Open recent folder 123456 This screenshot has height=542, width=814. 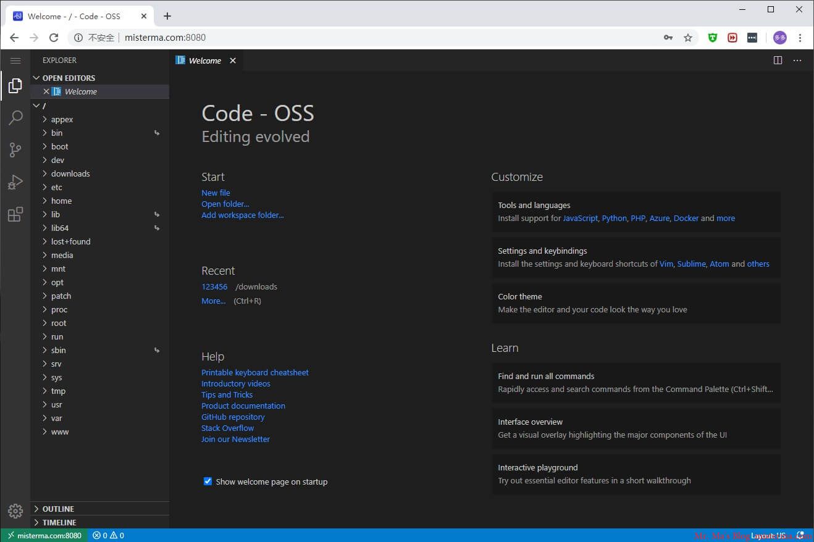point(214,286)
